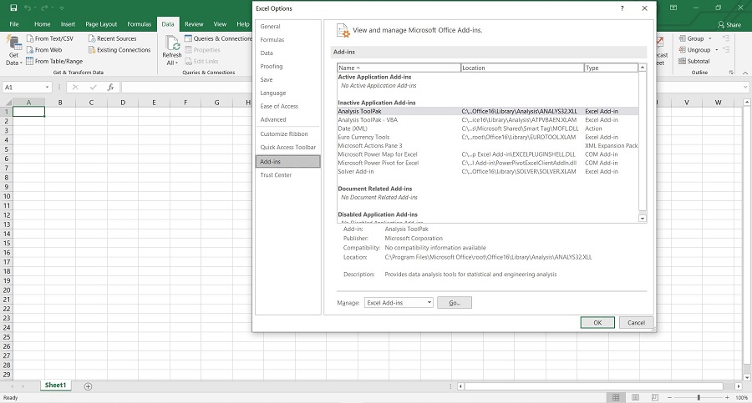Open the Group dropdown arrow

point(709,38)
